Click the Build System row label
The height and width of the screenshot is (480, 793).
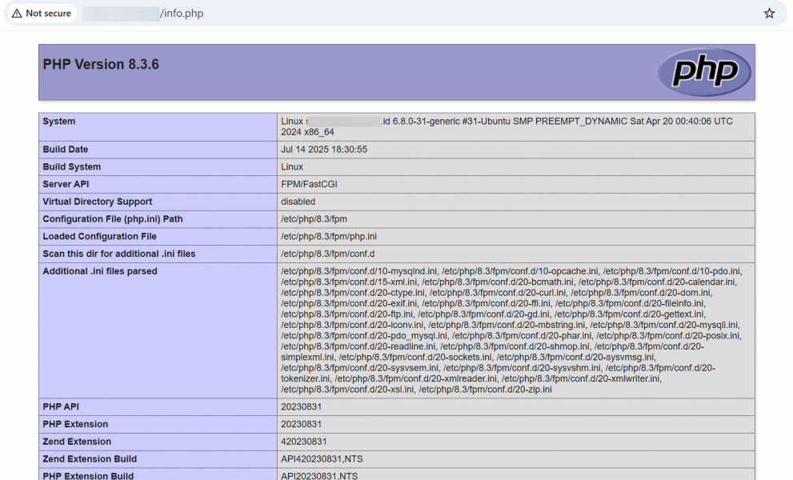pos(72,167)
